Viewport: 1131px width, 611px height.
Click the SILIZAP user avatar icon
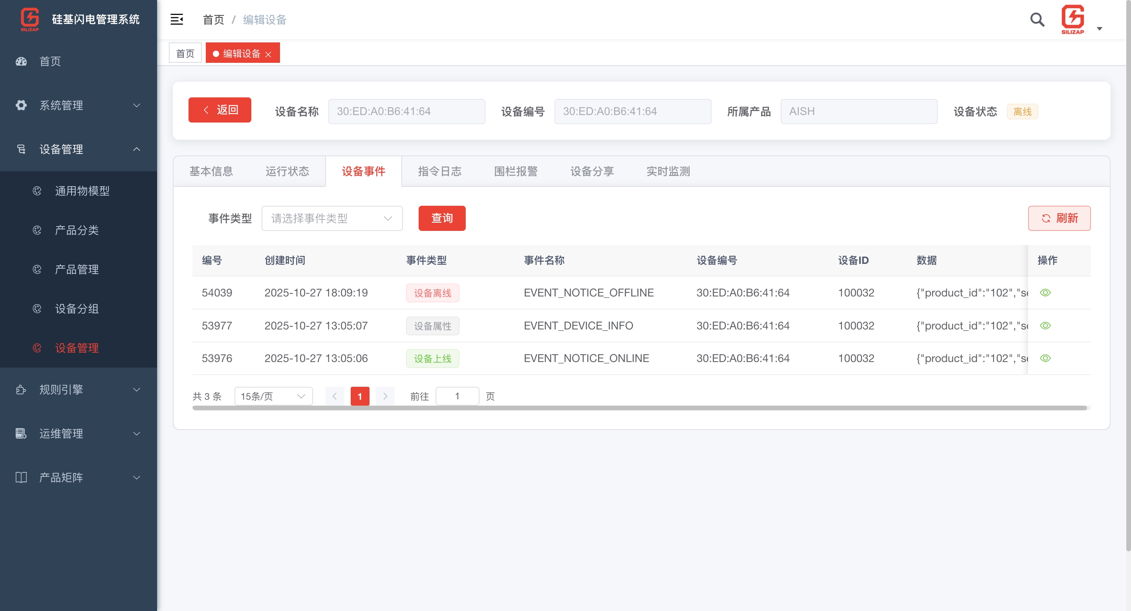[x=1072, y=19]
